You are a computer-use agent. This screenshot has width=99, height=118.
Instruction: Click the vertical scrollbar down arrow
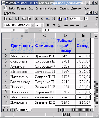click(x=96, y=106)
